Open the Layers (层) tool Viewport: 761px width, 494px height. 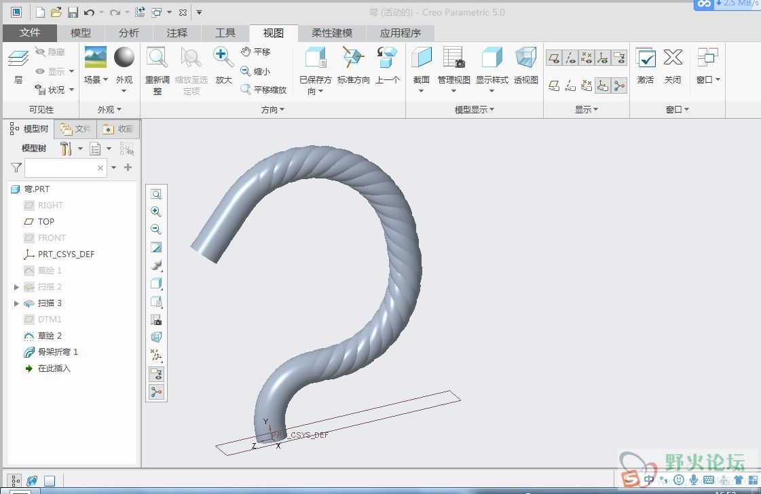click(x=18, y=66)
